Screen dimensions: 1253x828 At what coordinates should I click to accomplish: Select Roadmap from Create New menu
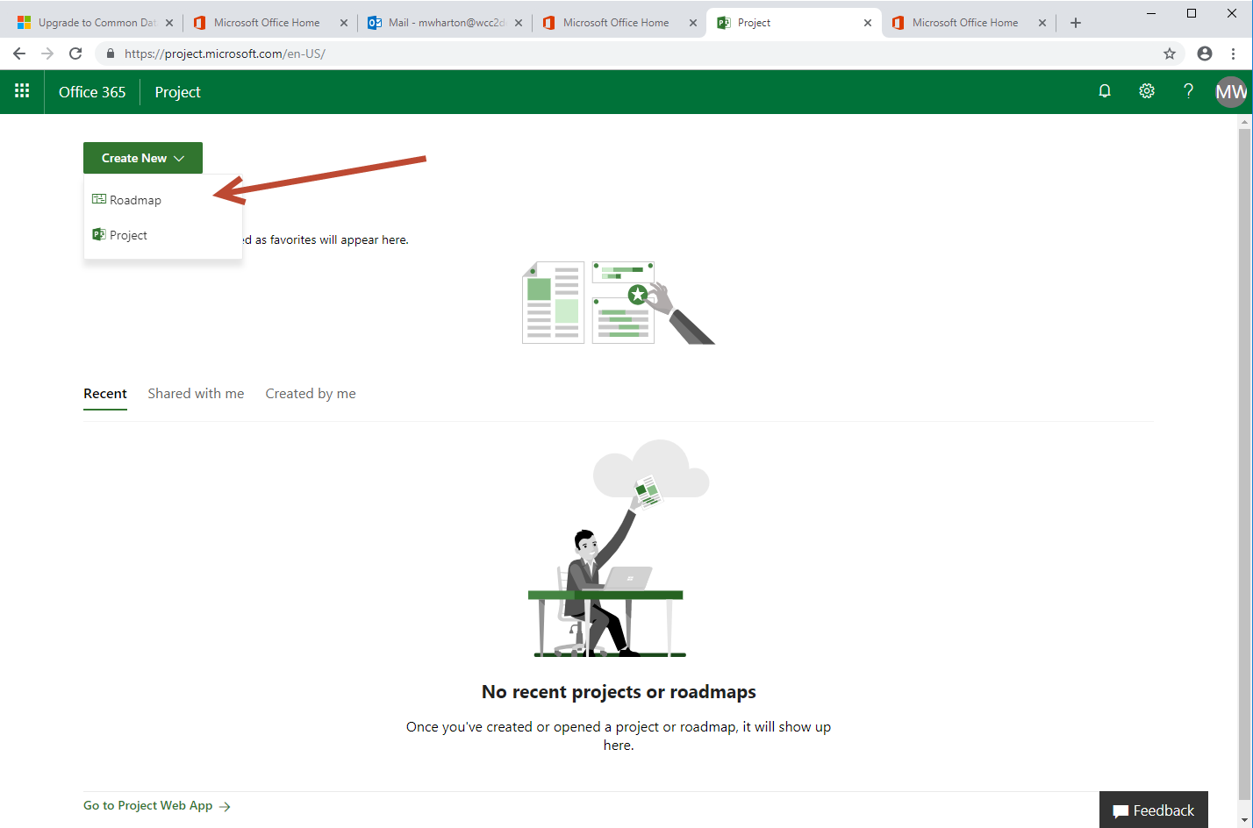(135, 200)
